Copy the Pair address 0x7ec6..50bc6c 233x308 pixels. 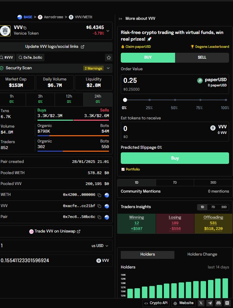click(99, 217)
